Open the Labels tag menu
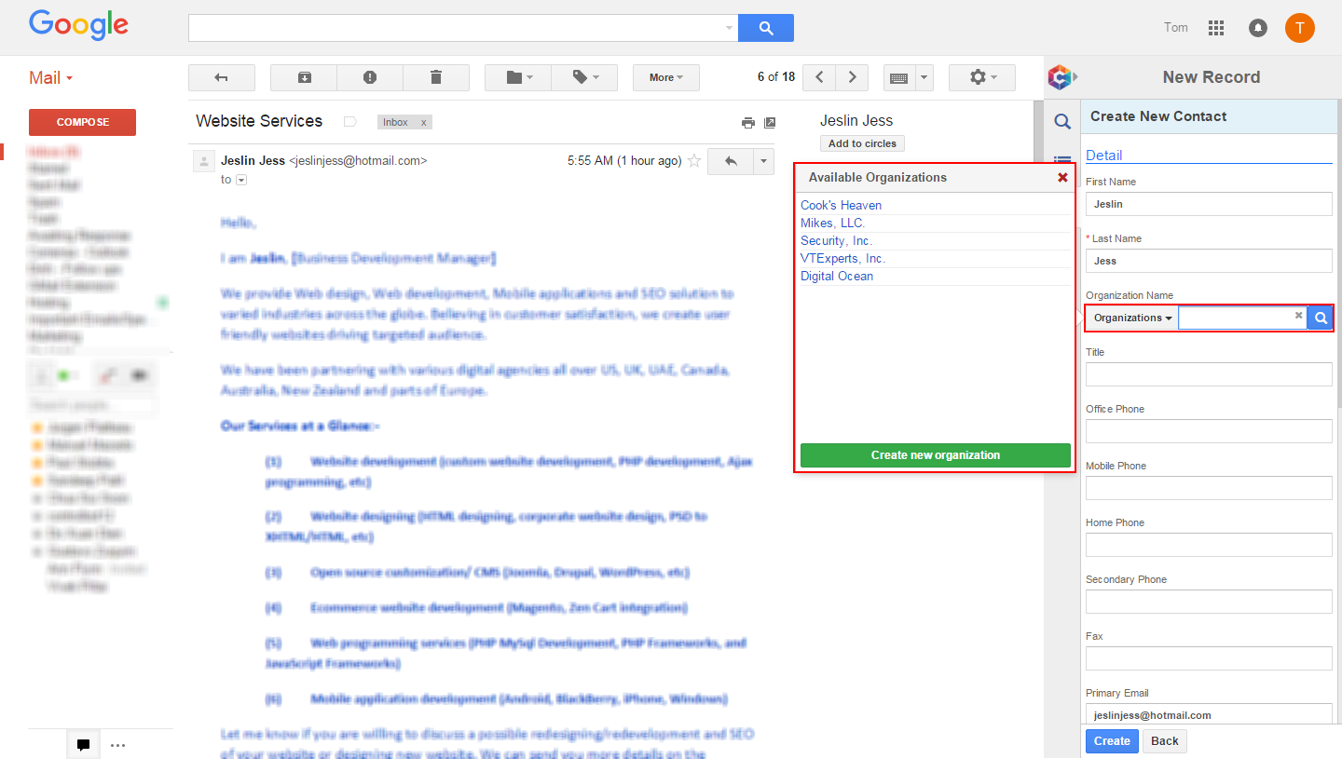The image size is (1342, 759). point(584,77)
